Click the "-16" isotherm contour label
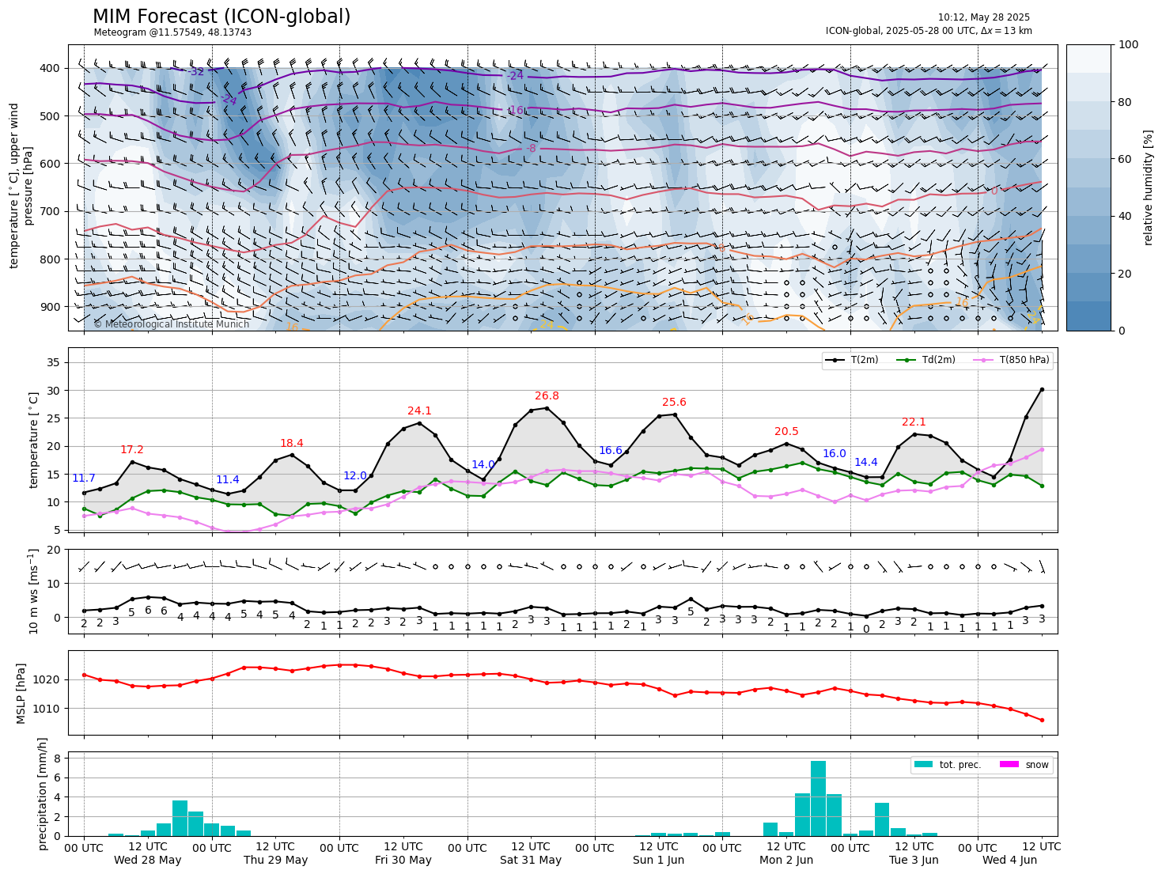Image resolution: width=1162 pixels, height=874 pixels. point(515,111)
